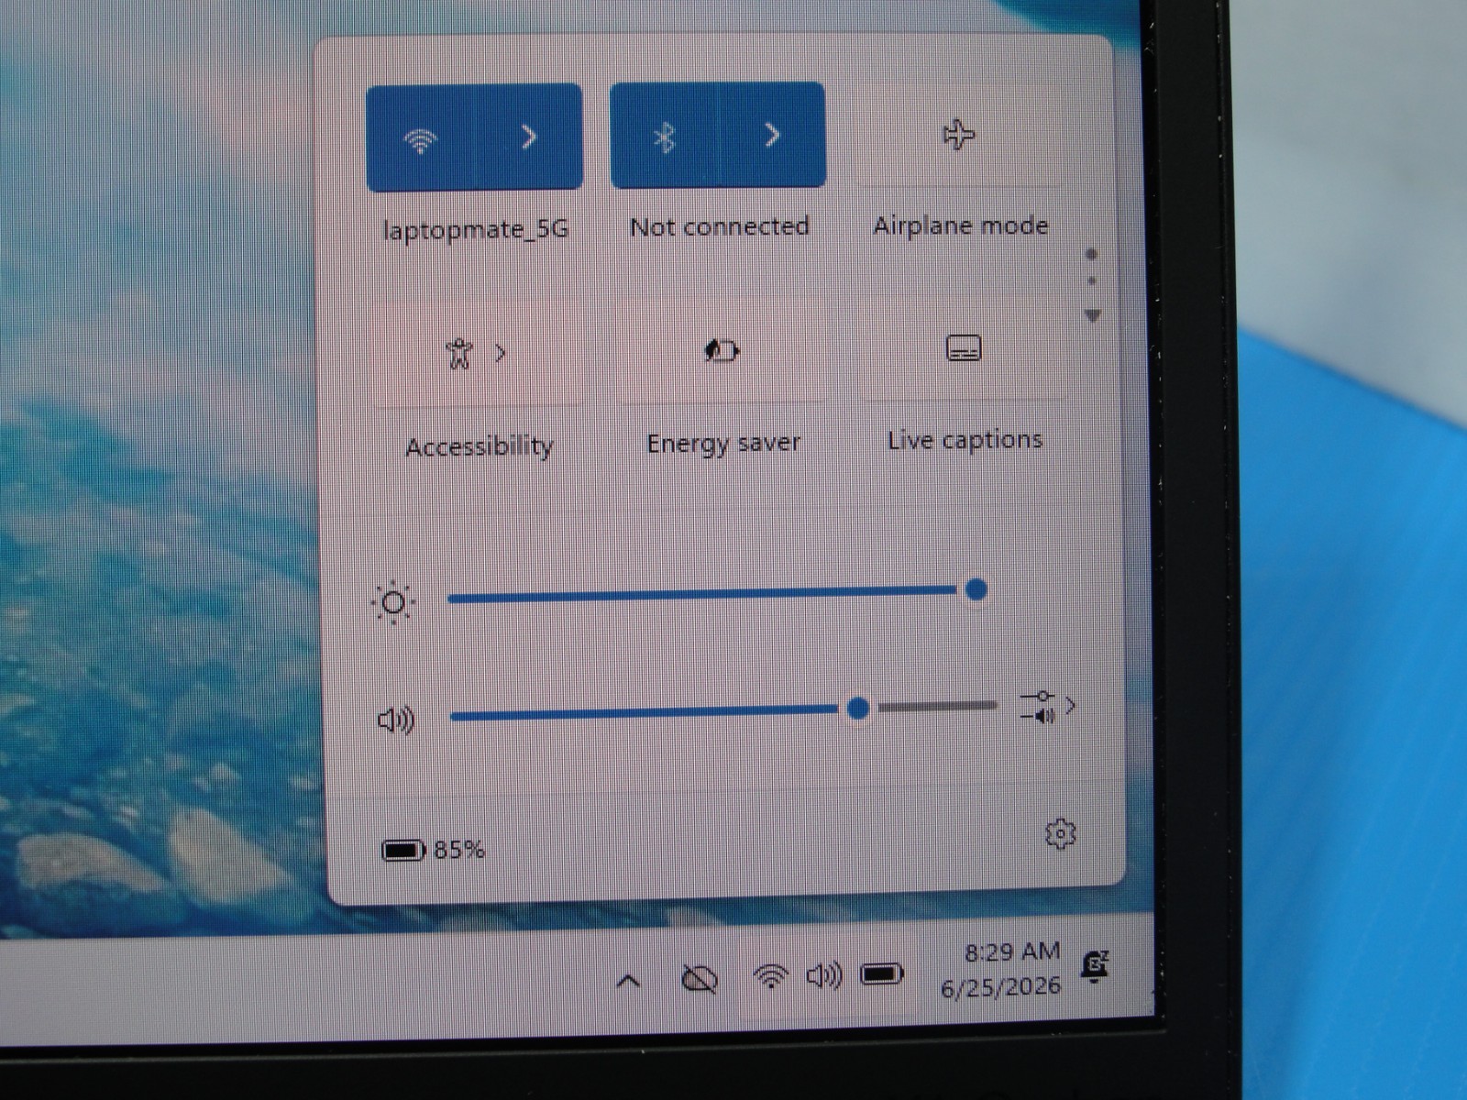The image size is (1467, 1100).
Task: Click the brightness slider handle
Action: pyautogui.click(x=976, y=589)
